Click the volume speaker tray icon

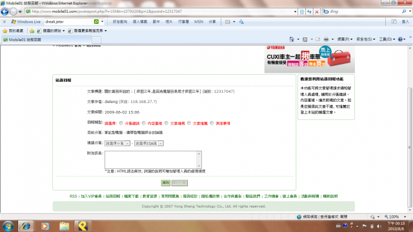(379, 226)
